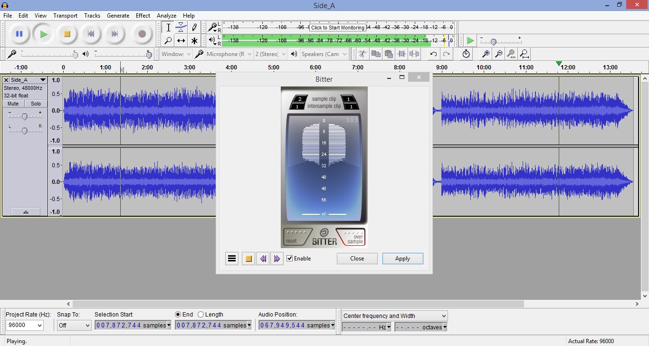Adjust the Side_A track pan slider

click(x=25, y=130)
